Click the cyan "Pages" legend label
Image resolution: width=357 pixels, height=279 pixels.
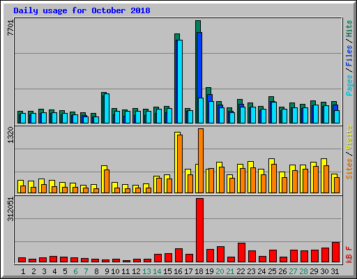coord(349,85)
